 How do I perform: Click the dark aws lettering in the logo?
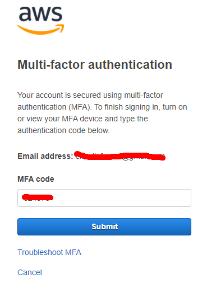(40, 14)
